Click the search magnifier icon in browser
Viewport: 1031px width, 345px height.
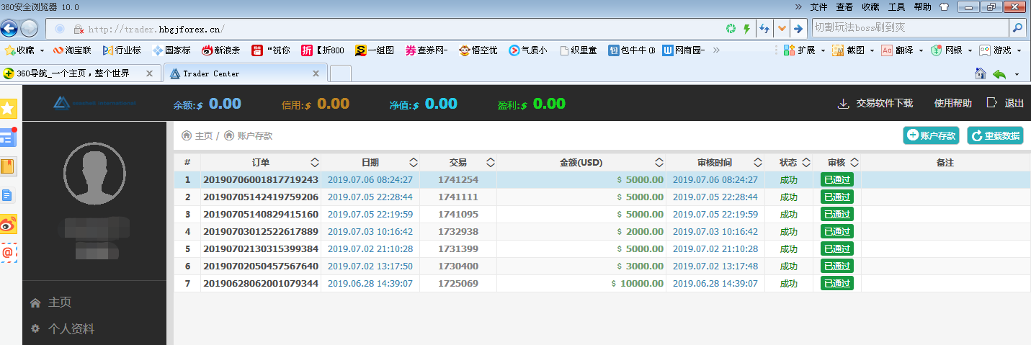coord(1017,29)
